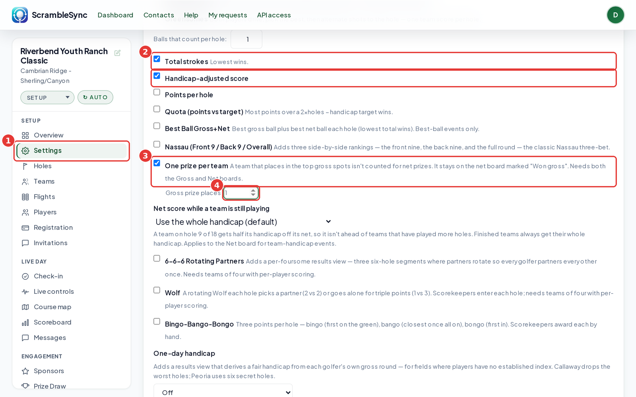Open the SET UP status dropdown
The width and height of the screenshot is (636, 397).
(47, 98)
